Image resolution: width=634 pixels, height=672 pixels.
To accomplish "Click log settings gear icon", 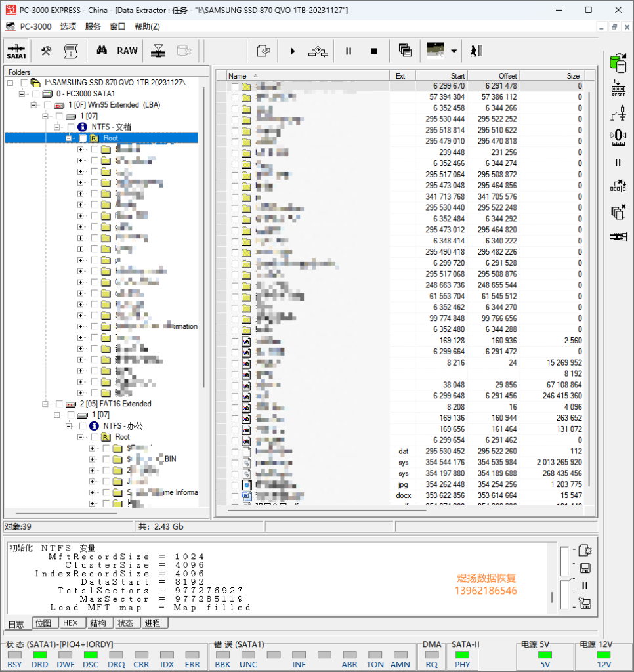I will click(x=585, y=551).
